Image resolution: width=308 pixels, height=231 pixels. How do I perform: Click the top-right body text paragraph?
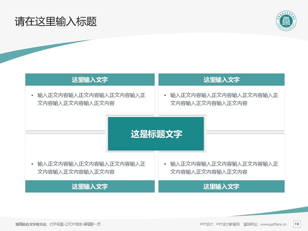(224, 99)
